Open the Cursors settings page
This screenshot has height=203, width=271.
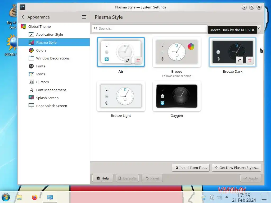coord(54,82)
